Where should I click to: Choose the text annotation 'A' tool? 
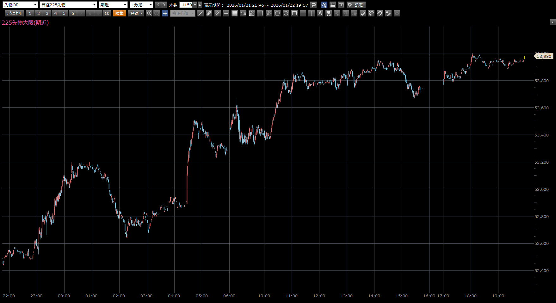tap(320, 13)
